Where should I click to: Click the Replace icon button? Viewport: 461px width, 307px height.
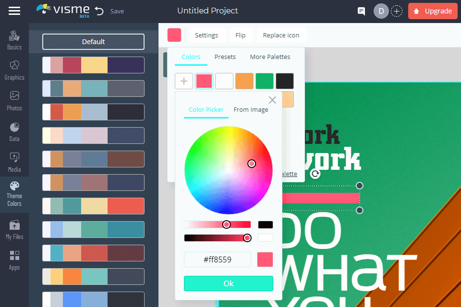click(281, 35)
